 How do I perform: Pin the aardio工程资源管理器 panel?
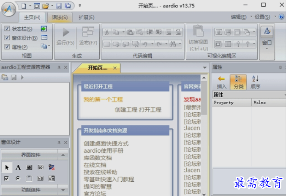(x=59, y=67)
